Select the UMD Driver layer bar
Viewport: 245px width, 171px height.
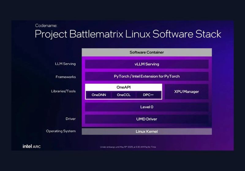pyautogui.click(x=147, y=119)
